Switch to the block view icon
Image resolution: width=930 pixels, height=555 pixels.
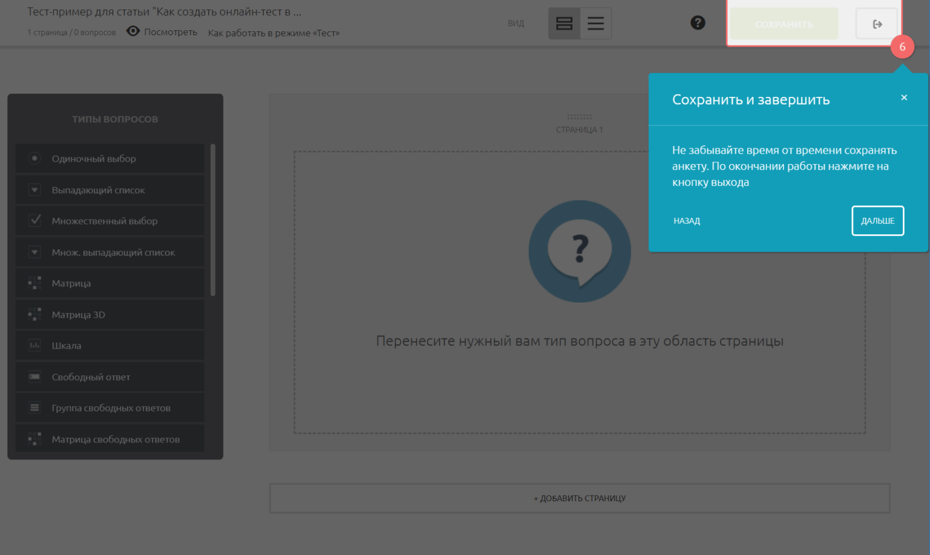tap(564, 24)
